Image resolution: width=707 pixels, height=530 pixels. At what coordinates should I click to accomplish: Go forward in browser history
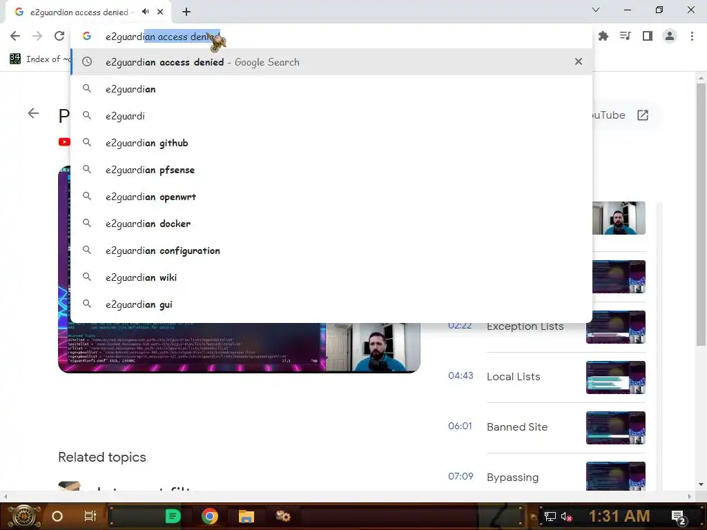[37, 36]
